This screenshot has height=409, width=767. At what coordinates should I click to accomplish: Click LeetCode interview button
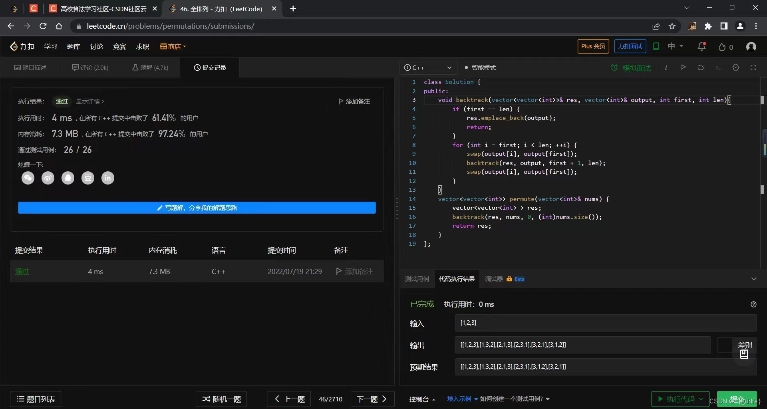(630, 46)
